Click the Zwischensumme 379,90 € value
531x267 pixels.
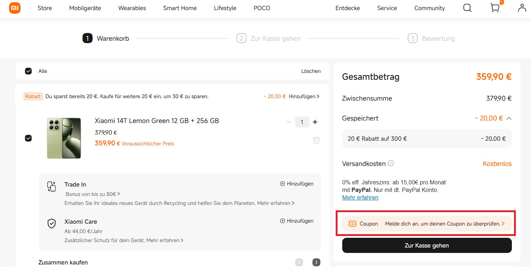(x=499, y=99)
